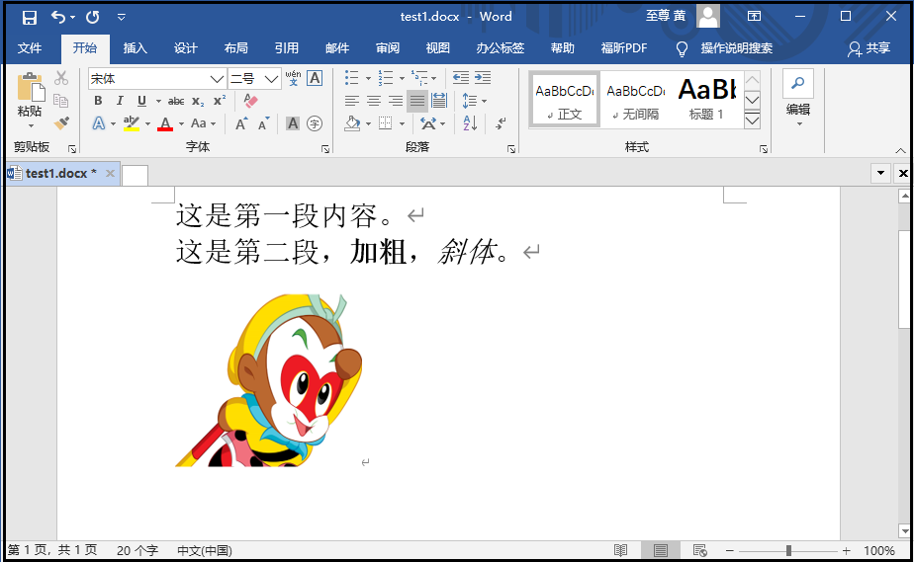The height and width of the screenshot is (562, 914).
Task: Insert enclosed character icon
Action: (315, 123)
